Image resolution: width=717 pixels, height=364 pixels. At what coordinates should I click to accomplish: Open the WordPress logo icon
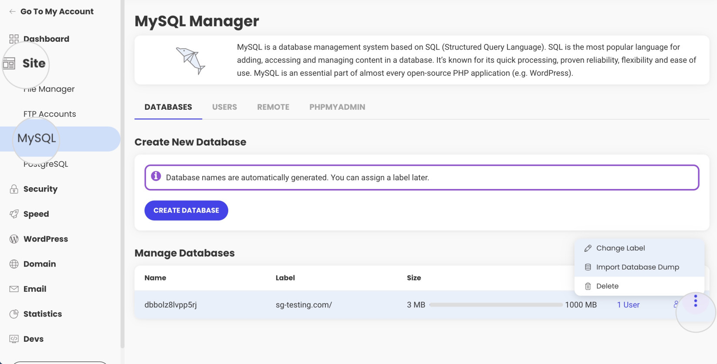14,239
